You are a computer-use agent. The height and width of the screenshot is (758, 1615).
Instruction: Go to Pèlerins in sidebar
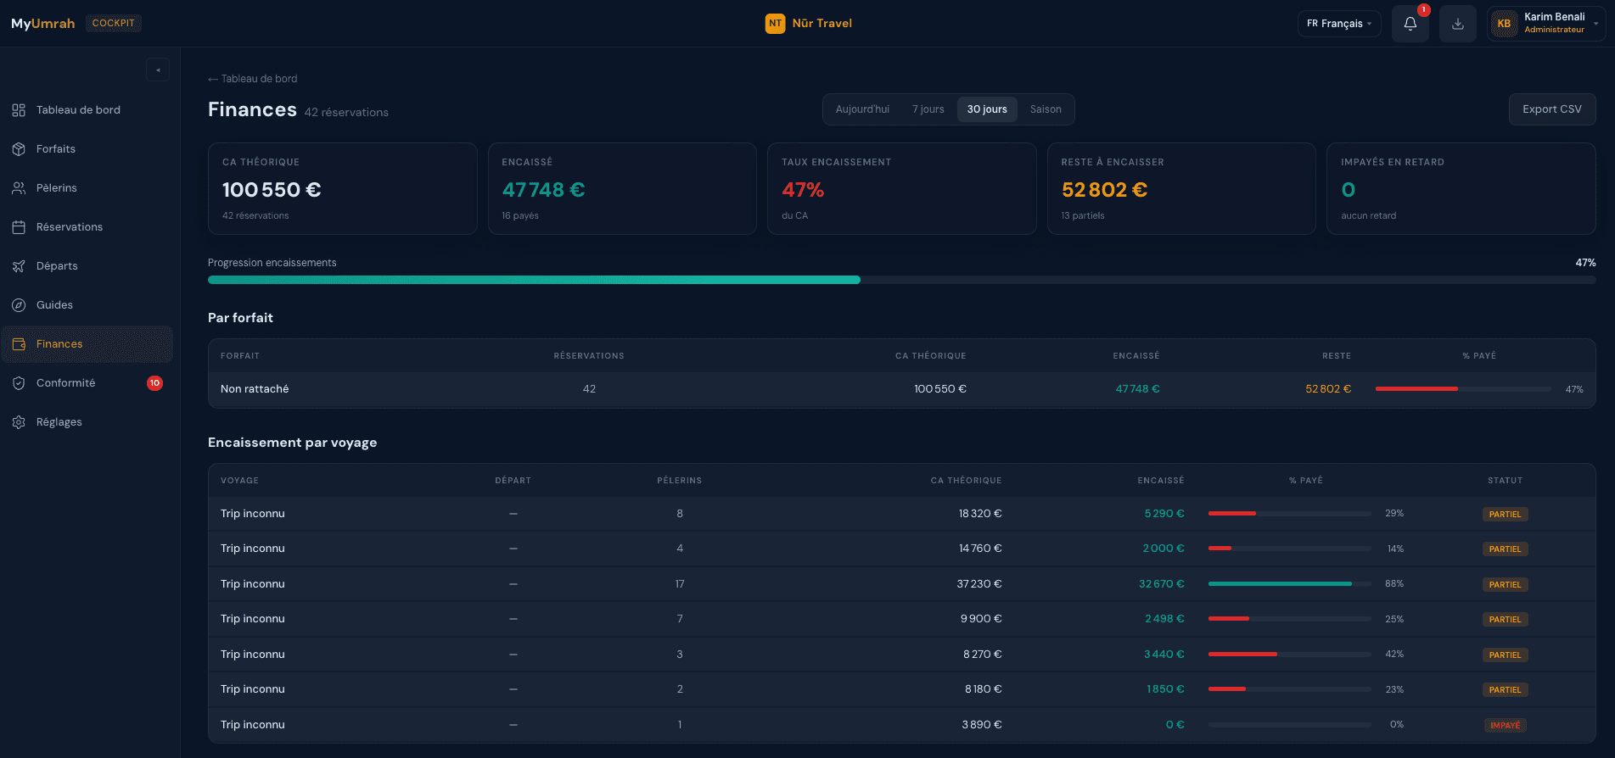click(56, 188)
